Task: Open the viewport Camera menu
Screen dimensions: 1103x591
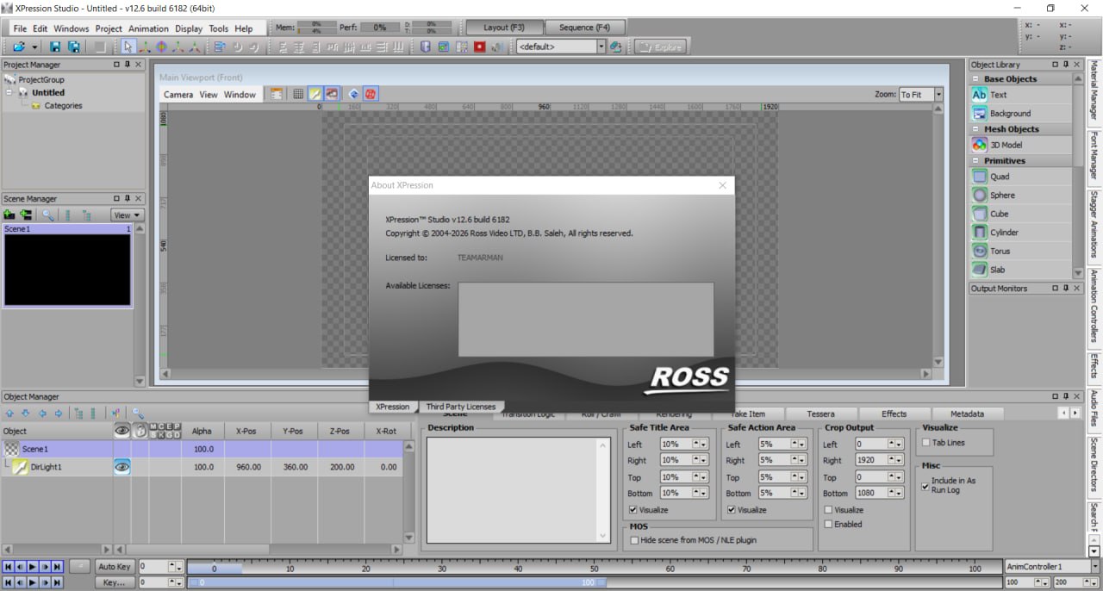Action: click(178, 95)
